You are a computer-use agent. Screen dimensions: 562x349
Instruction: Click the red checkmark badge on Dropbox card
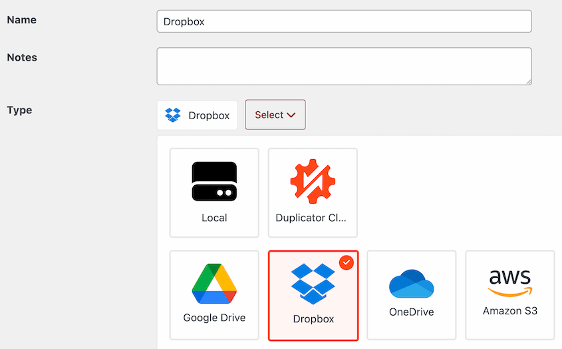[347, 262]
